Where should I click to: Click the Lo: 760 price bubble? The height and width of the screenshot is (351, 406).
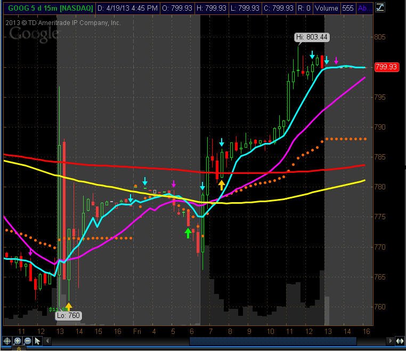point(68,315)
